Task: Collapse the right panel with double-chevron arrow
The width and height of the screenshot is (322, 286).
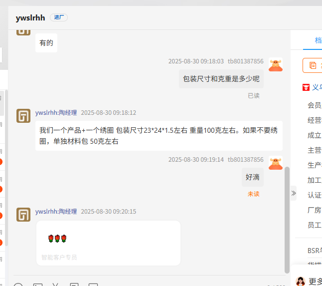Action: pos(294,193)
